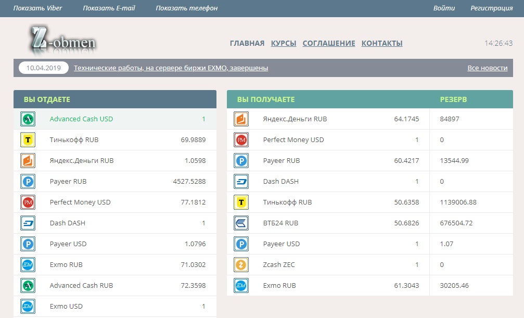Click the Zcash ZEC coin icon
524x318 pixels.
[241, 265]
